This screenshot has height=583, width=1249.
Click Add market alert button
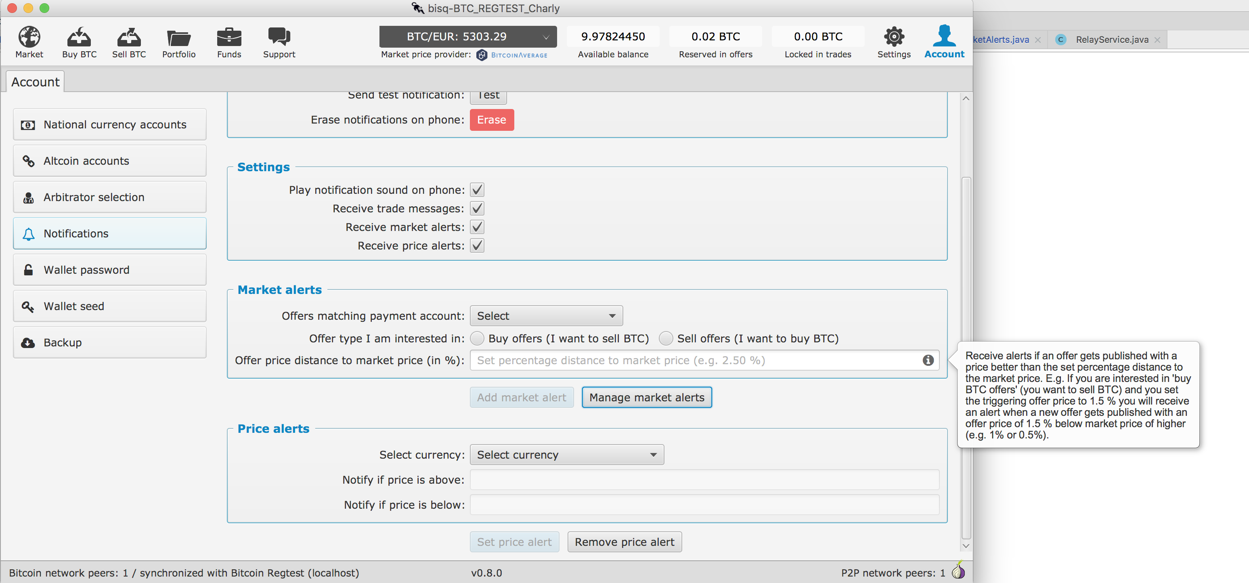pyautogui.click(x=522, y=397)
